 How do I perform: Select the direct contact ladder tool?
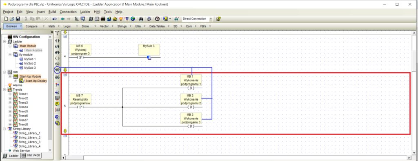coord(57,41)
